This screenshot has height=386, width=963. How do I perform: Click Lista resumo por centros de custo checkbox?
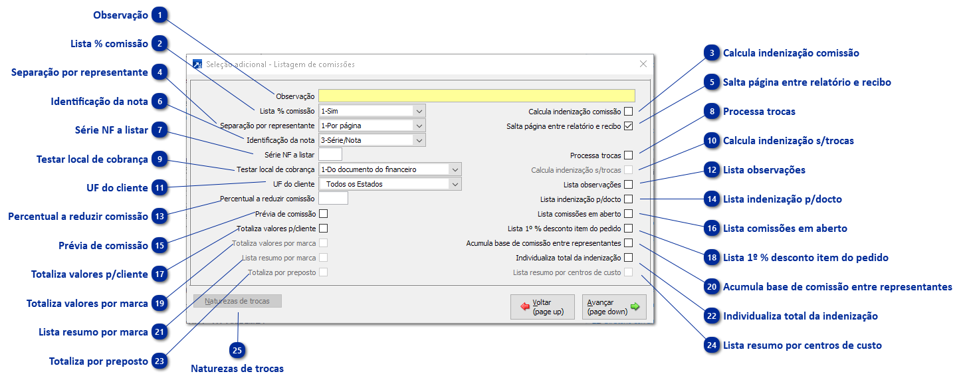pyautogui.click(x=628, y=272)
